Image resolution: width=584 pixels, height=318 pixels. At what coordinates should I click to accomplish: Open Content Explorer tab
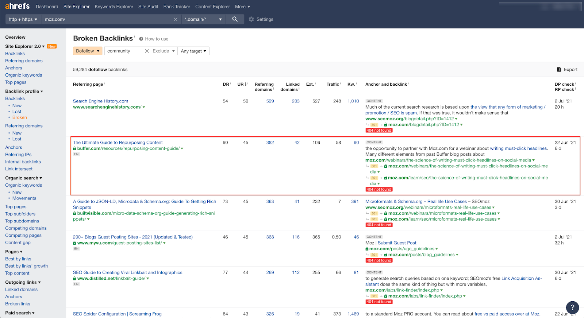[212, 7]
